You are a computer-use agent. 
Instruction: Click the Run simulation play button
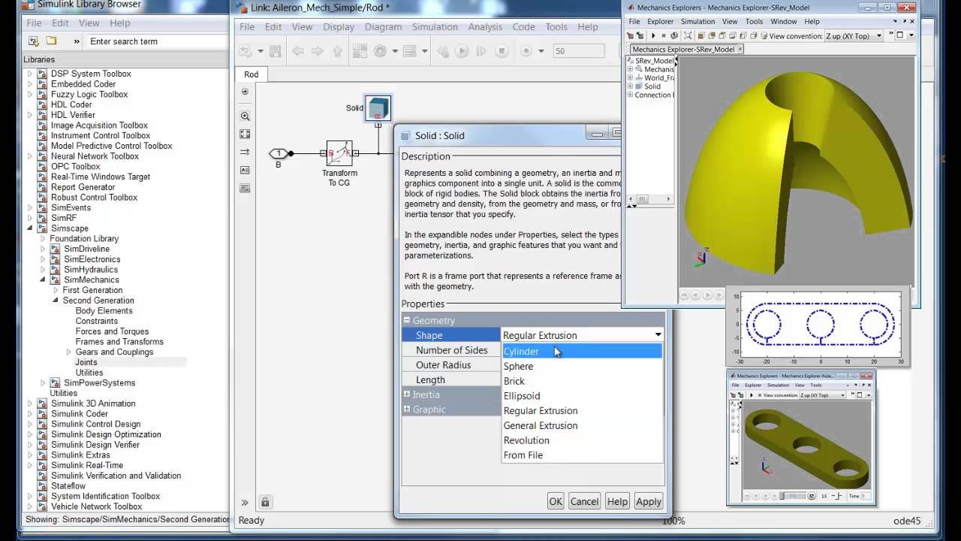click(x=462, y=51)
